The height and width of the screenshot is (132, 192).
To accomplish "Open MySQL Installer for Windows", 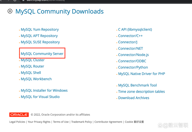I will pos(44,91).
